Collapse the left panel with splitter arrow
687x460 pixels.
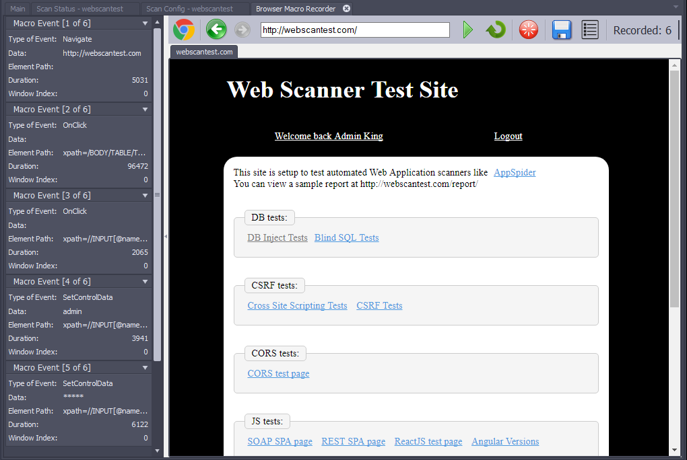(x=166, y=236)
